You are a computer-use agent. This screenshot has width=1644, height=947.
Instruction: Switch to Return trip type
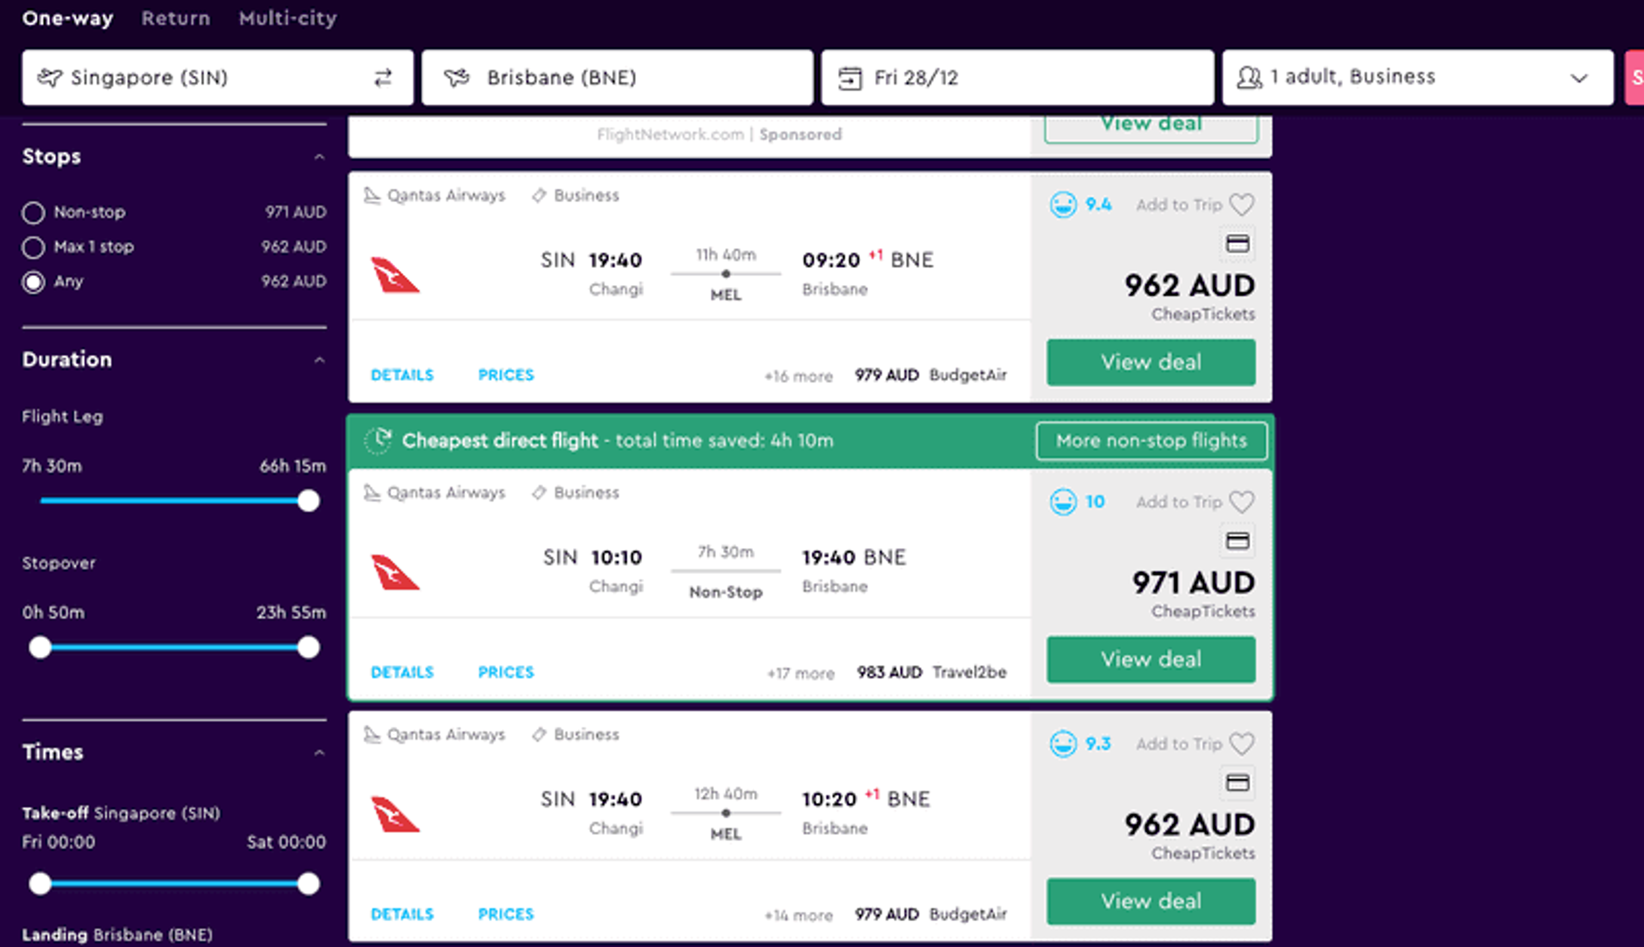[176, 18]
